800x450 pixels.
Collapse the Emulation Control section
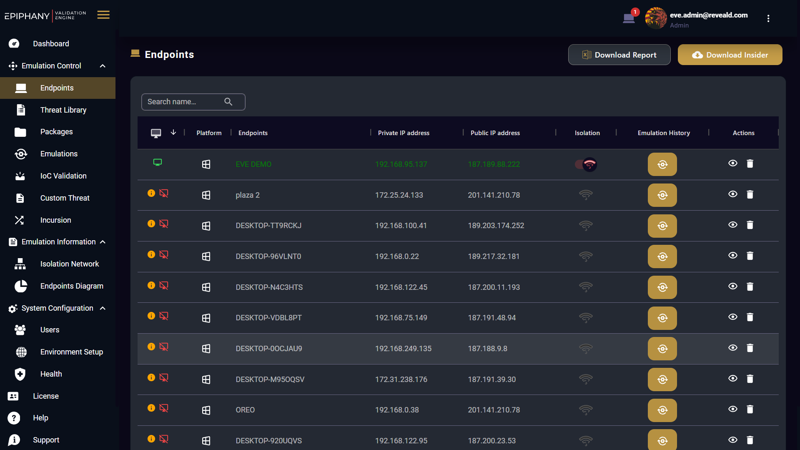(103, 66)
